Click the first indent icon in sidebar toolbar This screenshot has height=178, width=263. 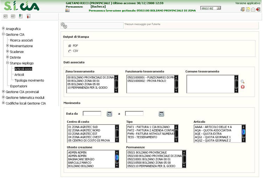pos(6,16)
